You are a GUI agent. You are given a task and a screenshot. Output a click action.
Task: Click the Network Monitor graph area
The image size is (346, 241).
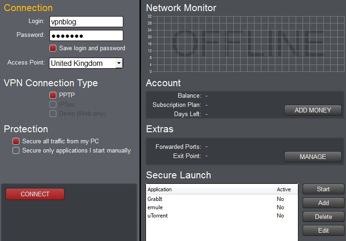tap(248, 44)
